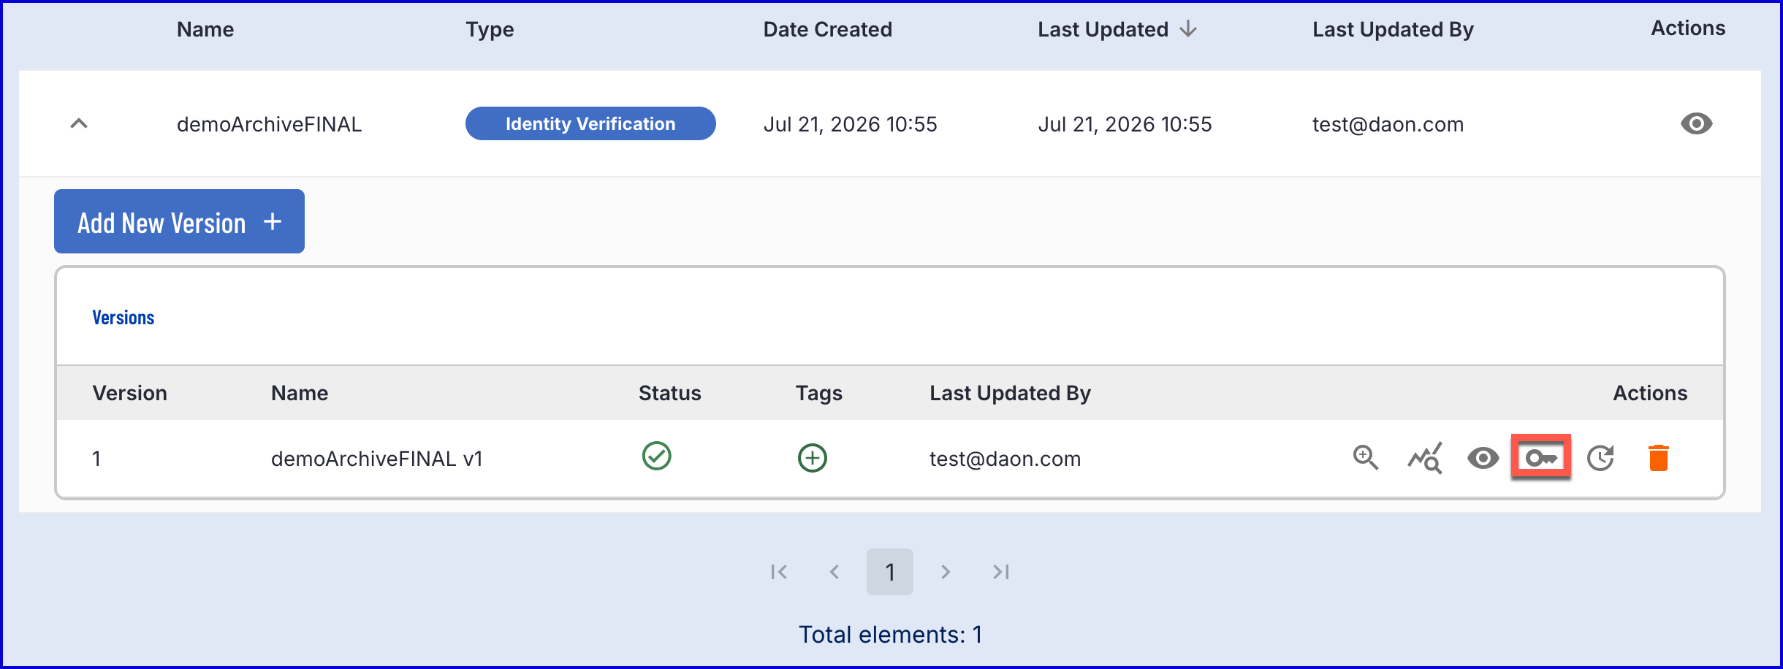Click the magnifier zoom icon in version actions
Viewport: 1783px width, 669px height.
pyautogui.click(x=1365, y=458)
